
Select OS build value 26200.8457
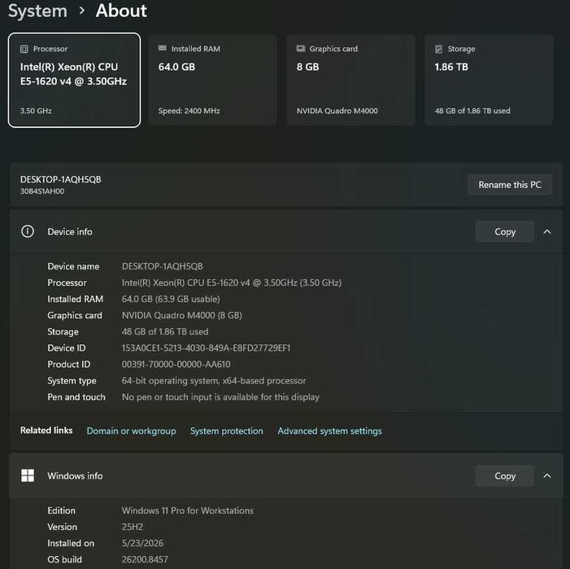click(x=145, y=559)
